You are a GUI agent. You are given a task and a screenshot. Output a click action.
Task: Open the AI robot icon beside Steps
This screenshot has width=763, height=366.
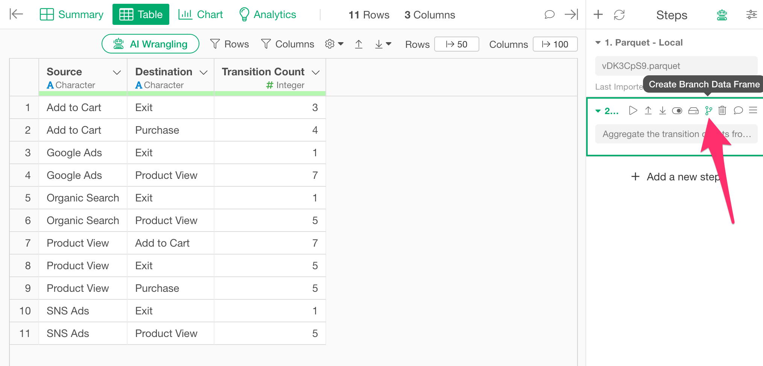(x=722, y=15)
